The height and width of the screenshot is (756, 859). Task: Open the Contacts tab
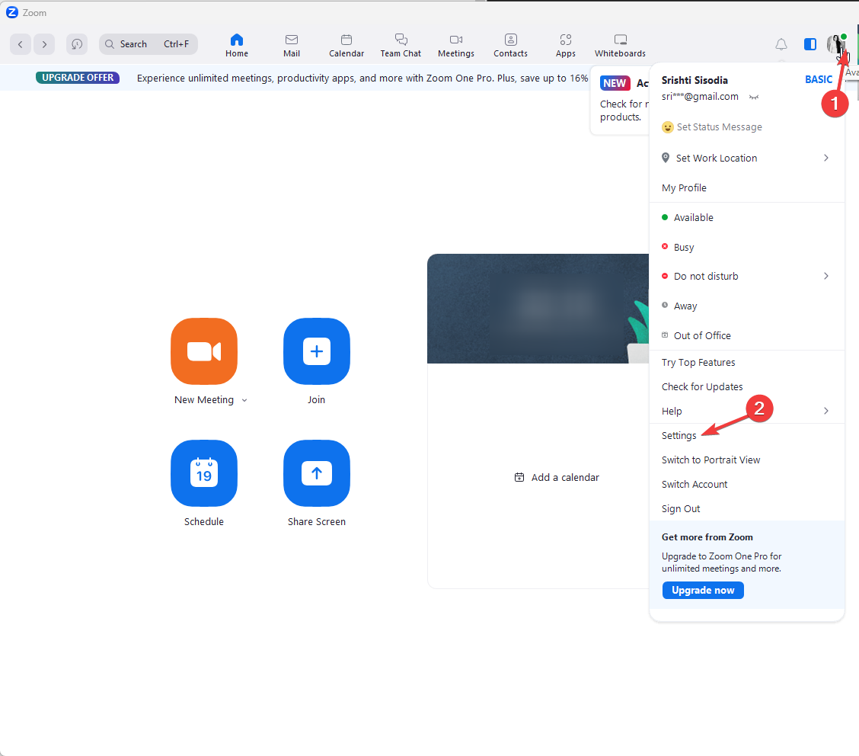510,46
